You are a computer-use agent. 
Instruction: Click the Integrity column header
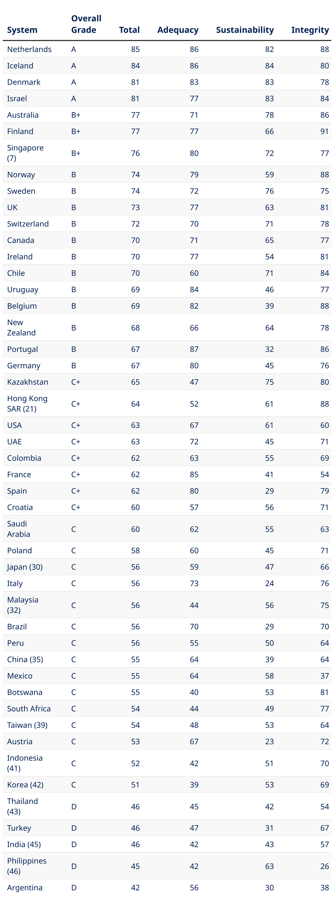310,30
